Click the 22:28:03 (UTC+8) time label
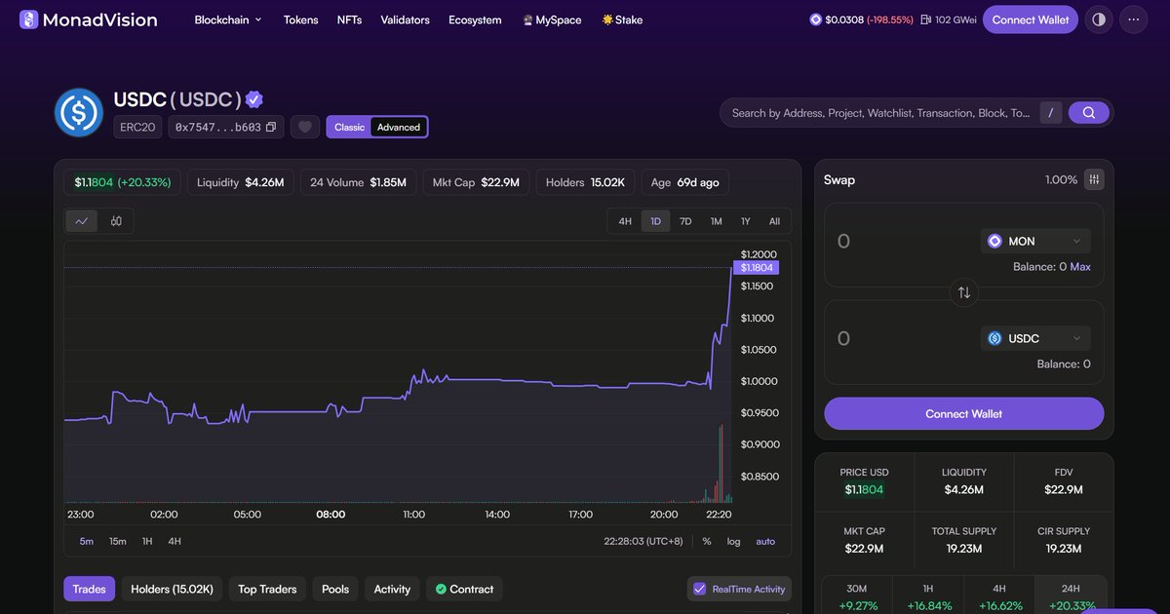This screenshot has height=614, width=1170. [x=643, y=541]
